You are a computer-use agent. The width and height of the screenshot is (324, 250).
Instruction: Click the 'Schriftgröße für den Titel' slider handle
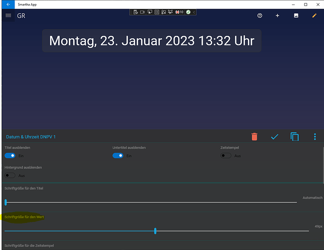click(6, 202)
